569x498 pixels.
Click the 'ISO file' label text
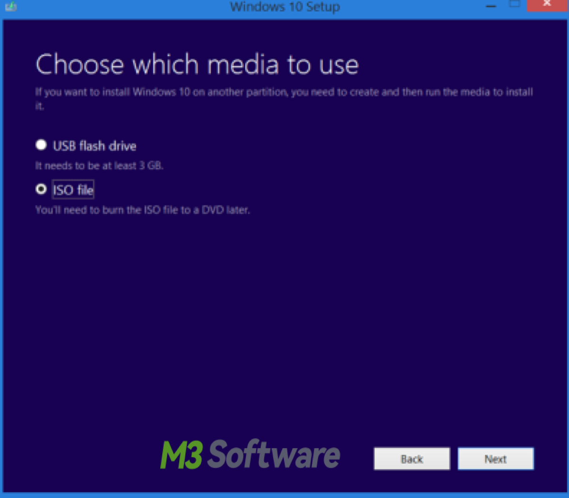(73, 190)
